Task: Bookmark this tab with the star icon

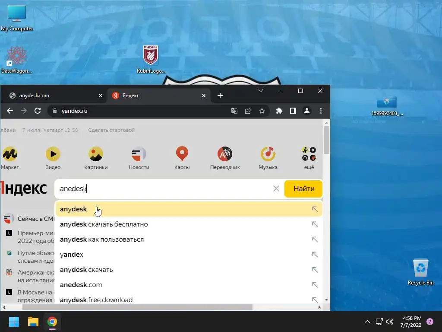Action: coord(262,111)
